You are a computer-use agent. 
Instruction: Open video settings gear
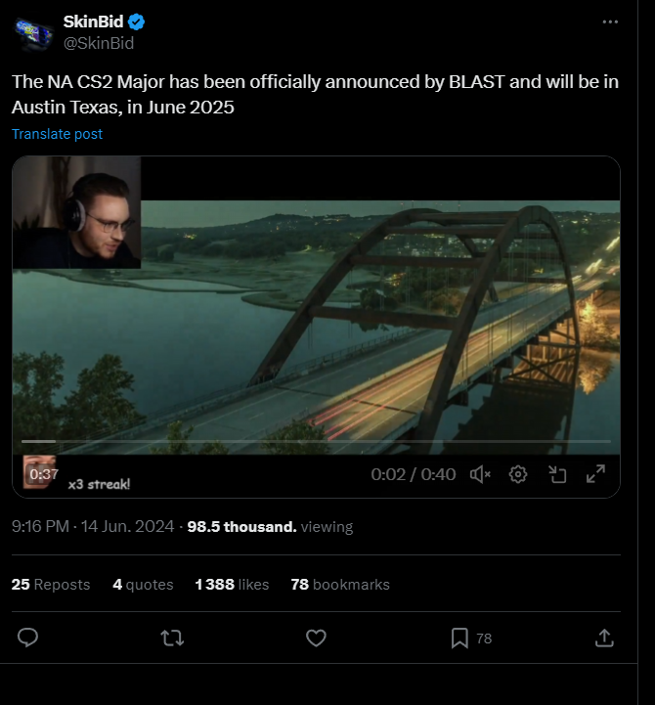(518, 474)
